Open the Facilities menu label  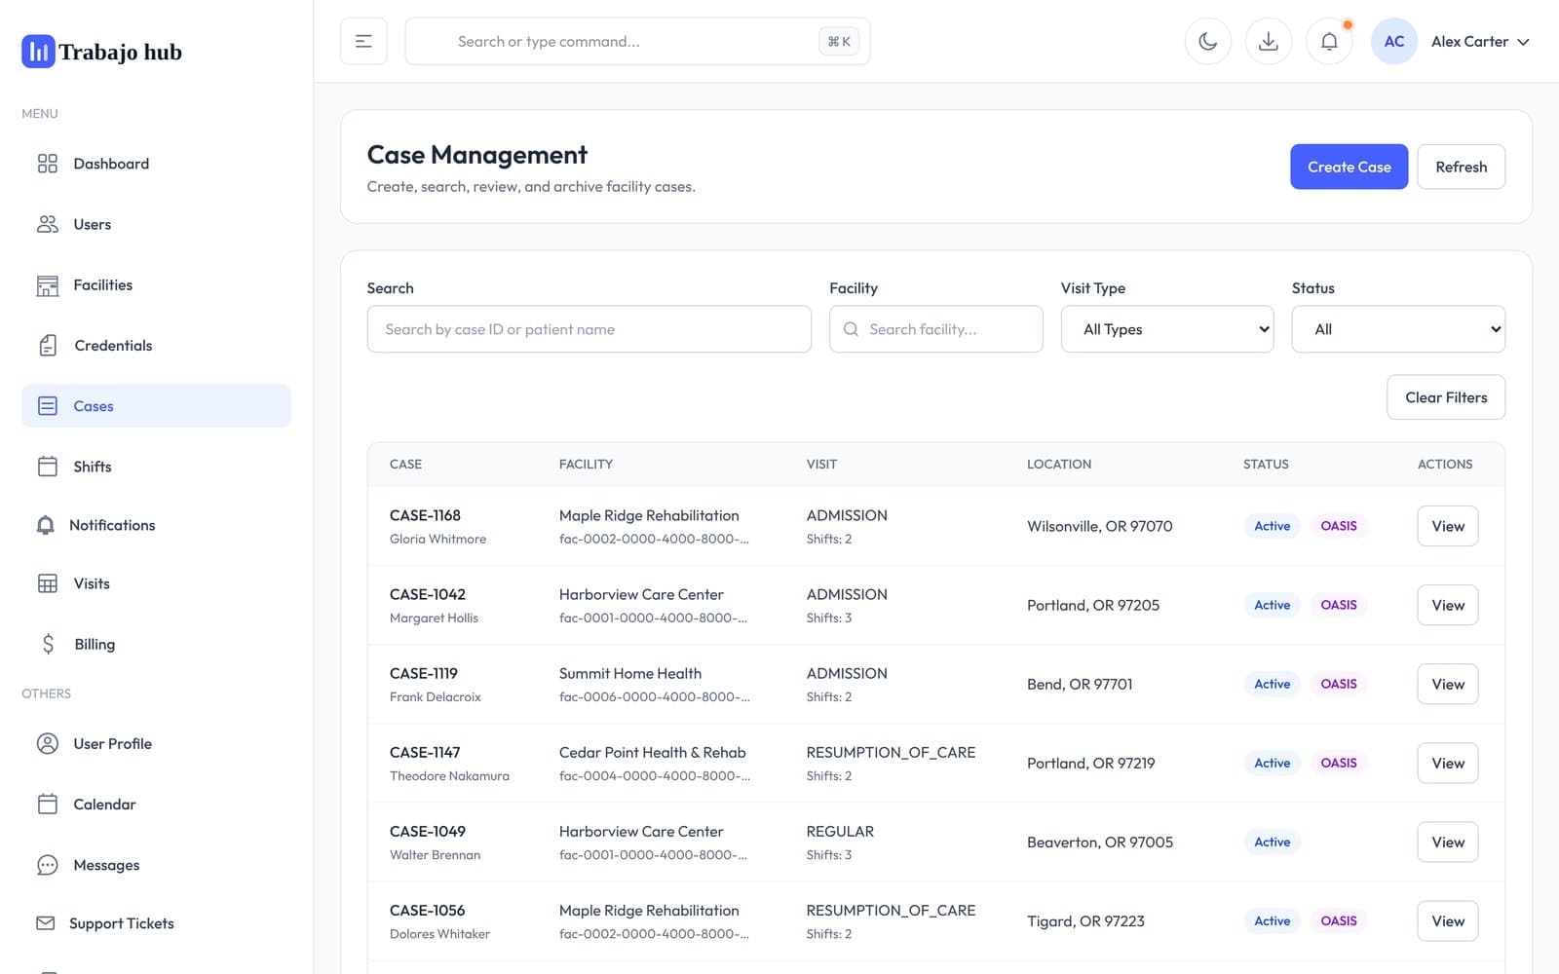102,285
